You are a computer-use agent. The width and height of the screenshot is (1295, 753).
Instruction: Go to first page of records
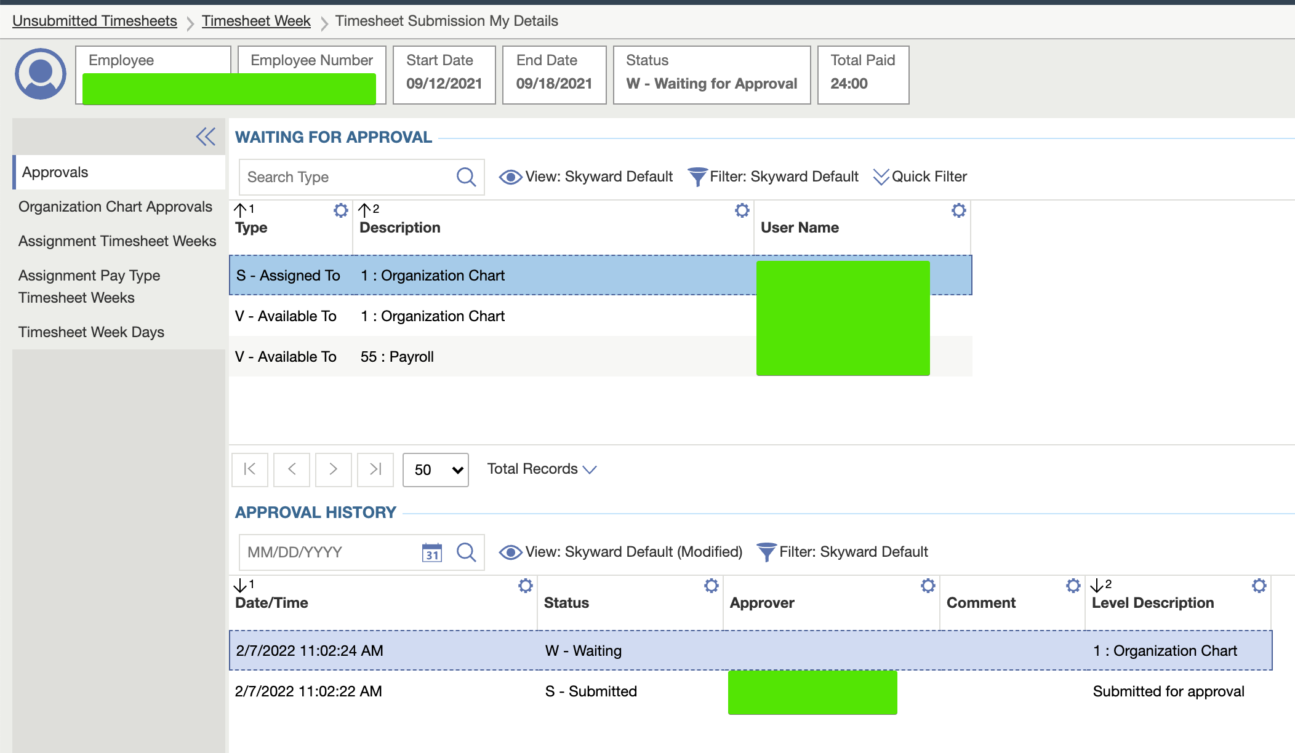click(x=250, y=469)
